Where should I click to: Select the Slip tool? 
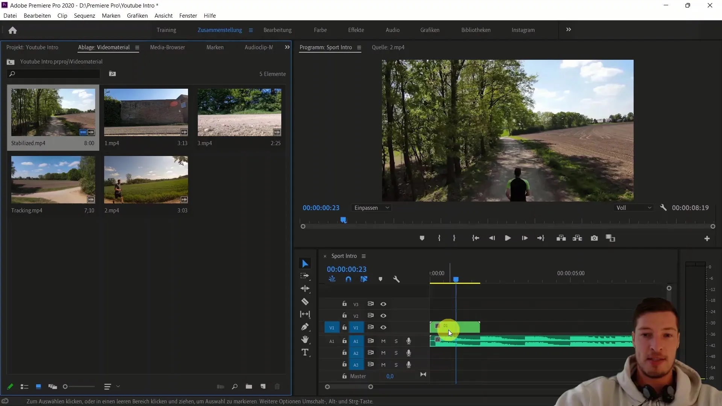(305, 314)
